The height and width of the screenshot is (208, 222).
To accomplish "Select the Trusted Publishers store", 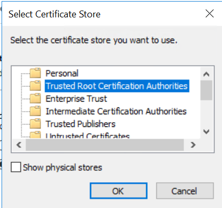I will (x=80, y=124).
